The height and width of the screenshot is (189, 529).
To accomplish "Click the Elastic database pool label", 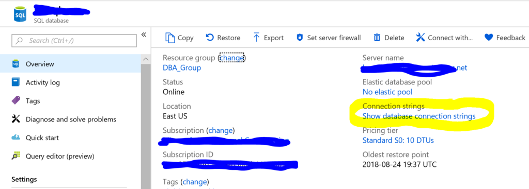I will (x=397, y=82).
